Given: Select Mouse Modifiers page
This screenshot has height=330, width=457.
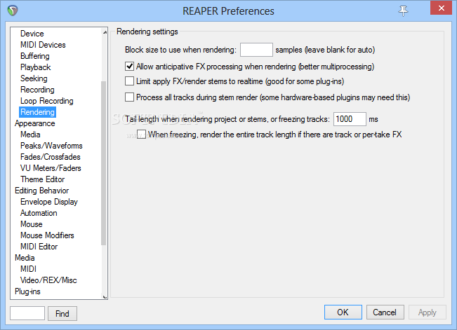Looking at the screenshot, I should [x=47, y=235].
